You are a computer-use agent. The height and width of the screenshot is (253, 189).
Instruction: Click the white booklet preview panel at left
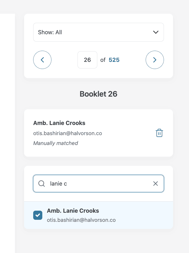click(x=7, y=127)
